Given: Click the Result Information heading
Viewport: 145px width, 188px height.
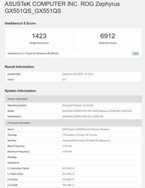Looking at the screenshot, I should tap(19, 67).
